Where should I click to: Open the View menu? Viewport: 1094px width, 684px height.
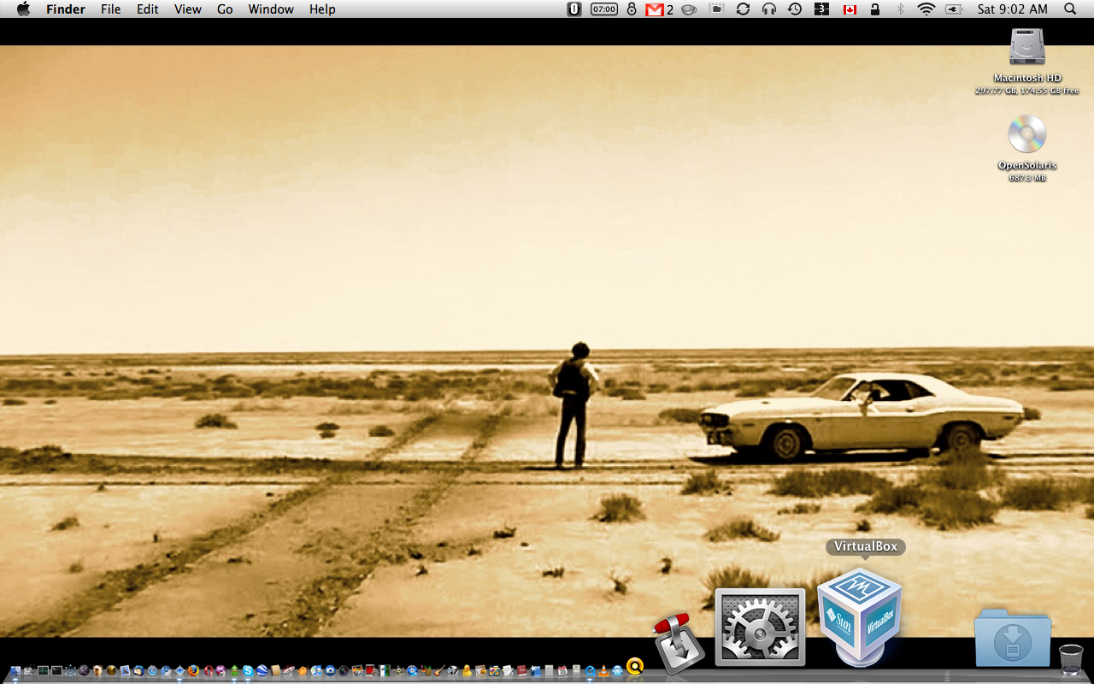[x=188, y=9]
